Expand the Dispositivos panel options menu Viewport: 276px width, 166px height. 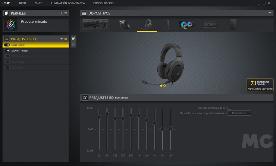point(270,13)
